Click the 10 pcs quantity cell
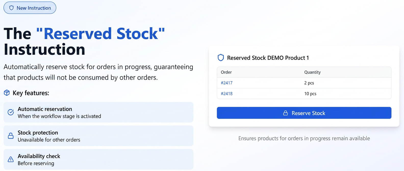Image resolution: width=404 pixels, height=171 pixels. click(x=310, y=94)
